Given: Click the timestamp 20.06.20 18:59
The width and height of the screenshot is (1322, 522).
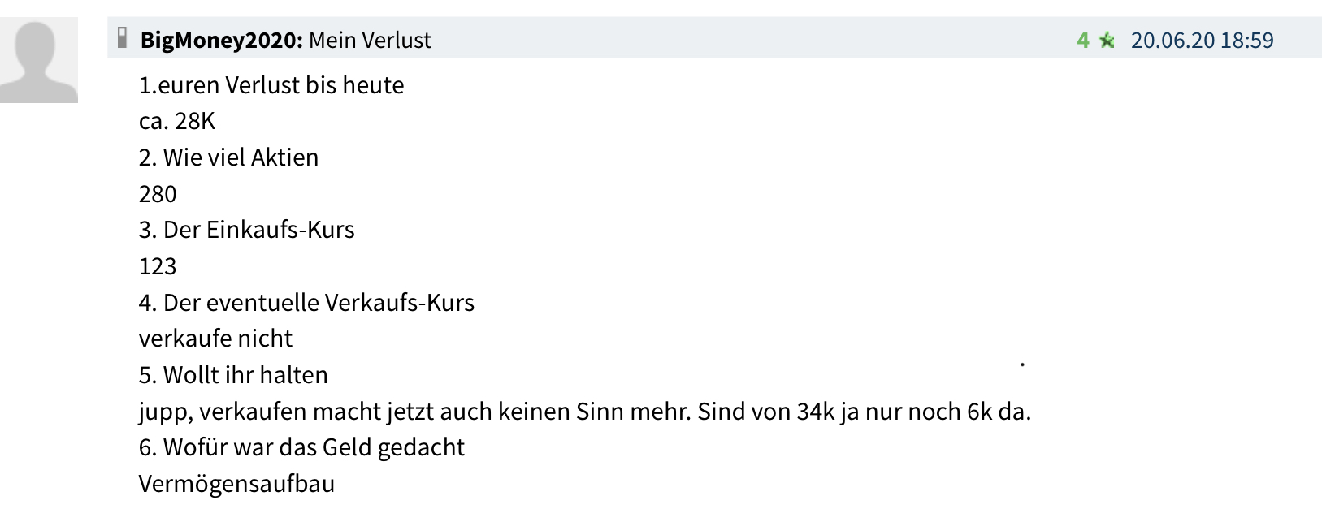Looking at the screenshot, I should click(x=1201, y=39).
